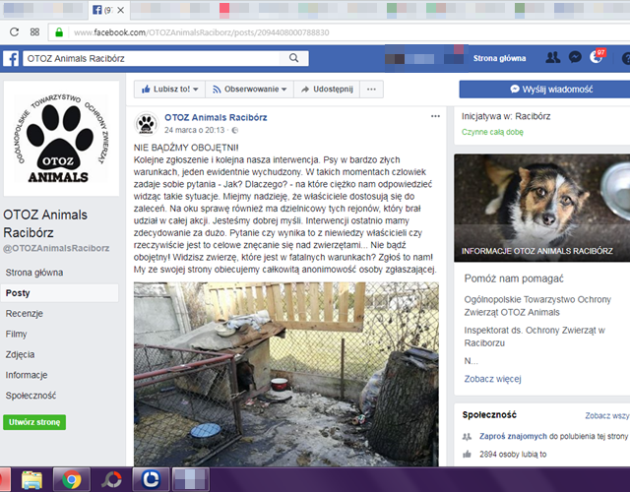Screen dimensions: 630x492
Task: Close the active Facebook browser tab
Action: [120, 11]
